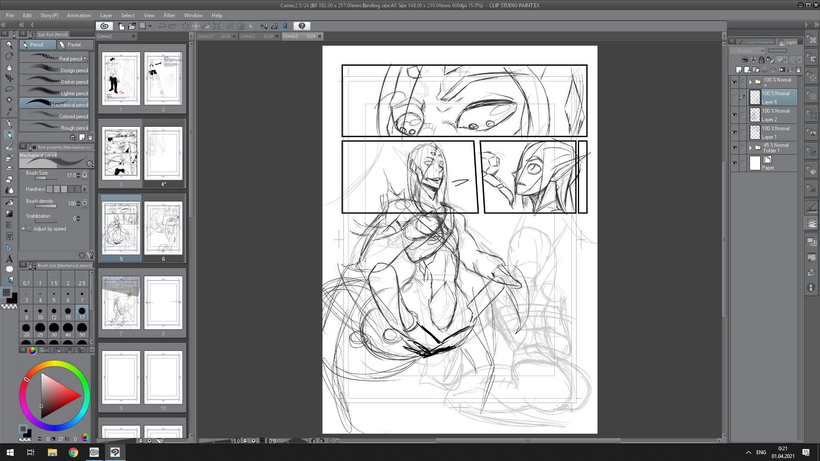Click the Lock Layer icon

tap(761, 60)
